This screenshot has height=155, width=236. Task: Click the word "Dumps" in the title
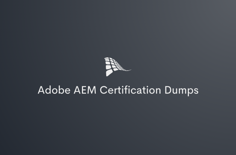click(x=181, y=91)
